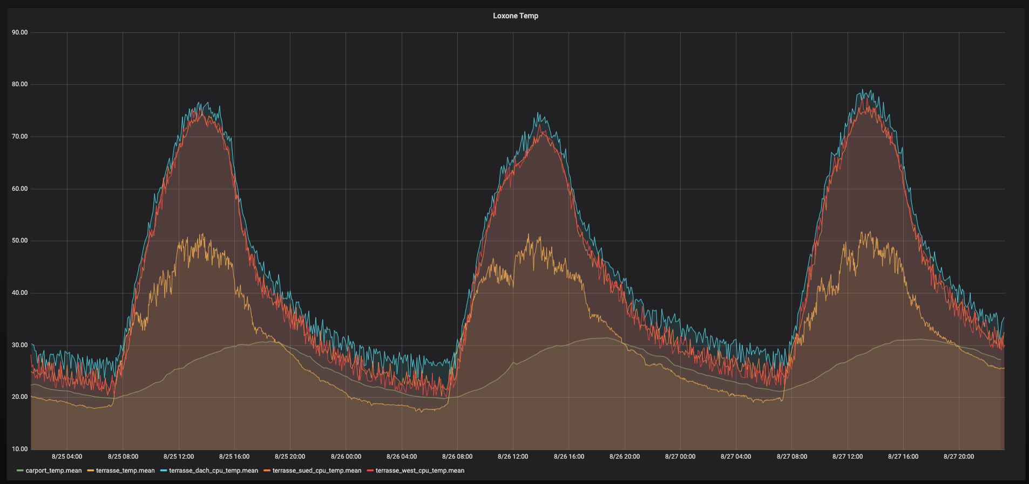Change the orange terrasse_sued_cpu_temp.mean series color

[x=267, y=471]
